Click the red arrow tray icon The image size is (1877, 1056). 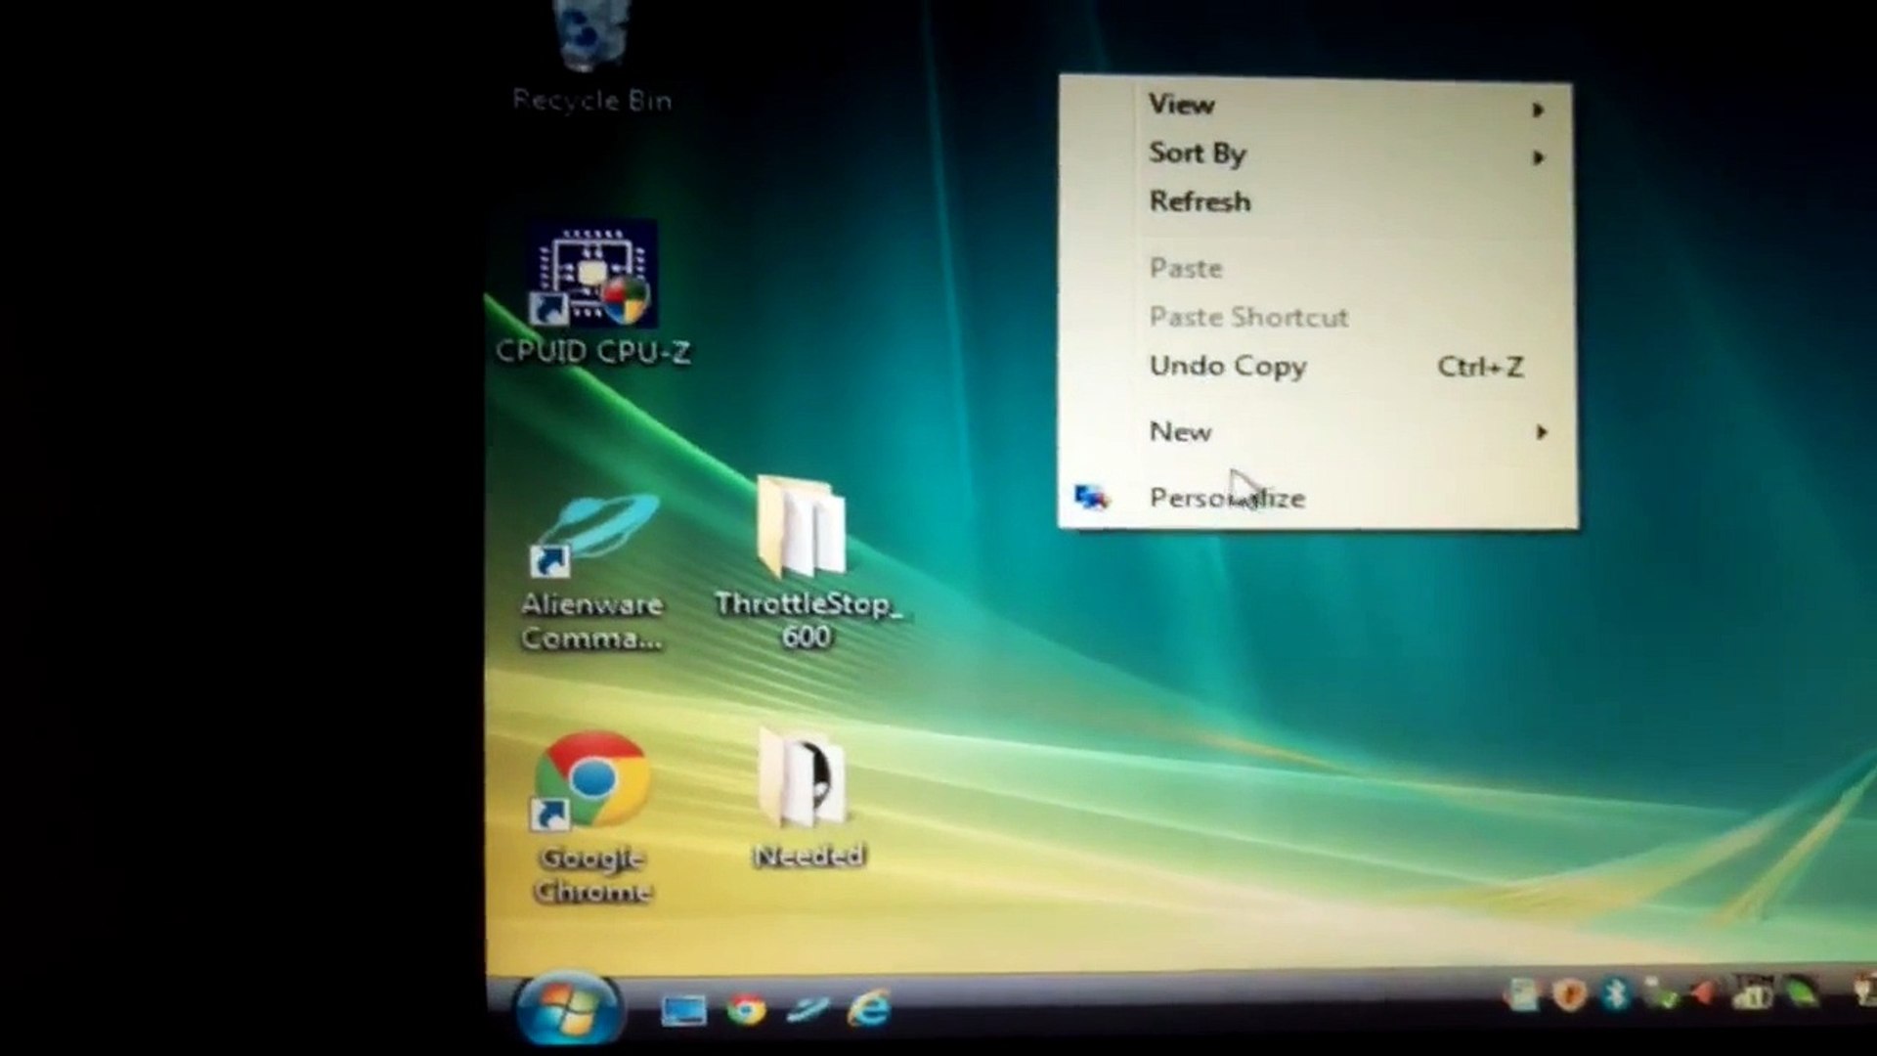[1703, 995]
